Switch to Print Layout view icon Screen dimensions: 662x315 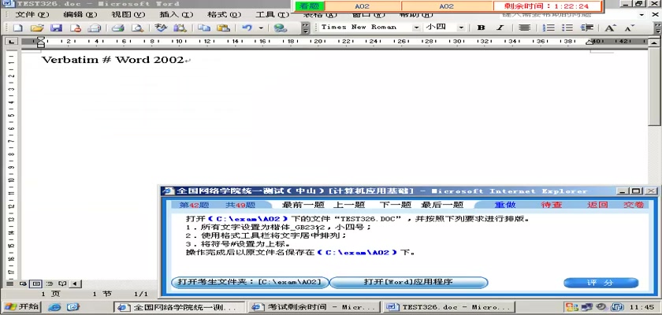coord(36,283)
